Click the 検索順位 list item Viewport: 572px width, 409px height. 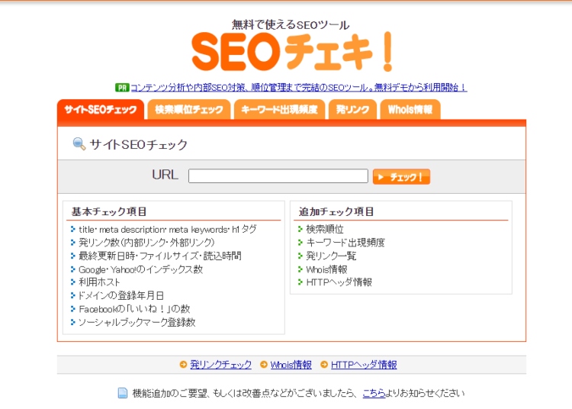click(x=325, y=229)
